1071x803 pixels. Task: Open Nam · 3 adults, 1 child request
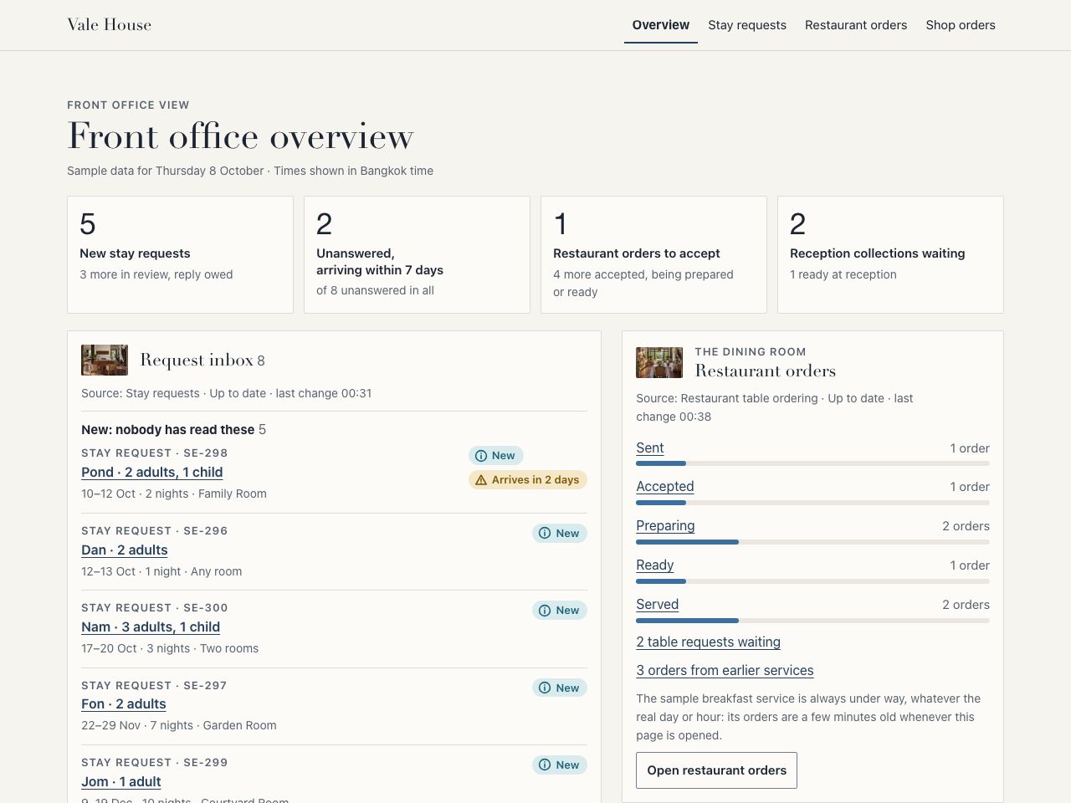click(x=151, y=627)
